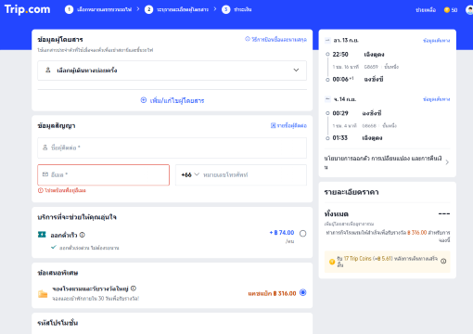Image resolution: width=473 pixels, height=334 pixels.
Task: Click the ฿316.00 hotel reward value
Action: tap(285, 293)
